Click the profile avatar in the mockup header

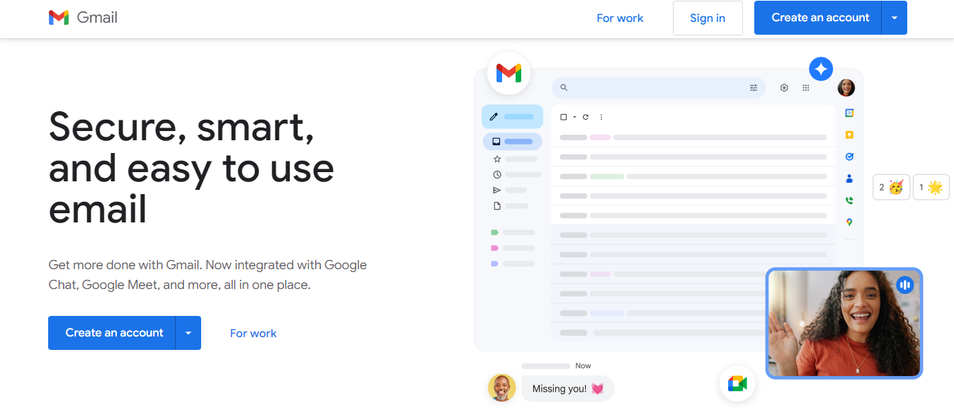846,87
